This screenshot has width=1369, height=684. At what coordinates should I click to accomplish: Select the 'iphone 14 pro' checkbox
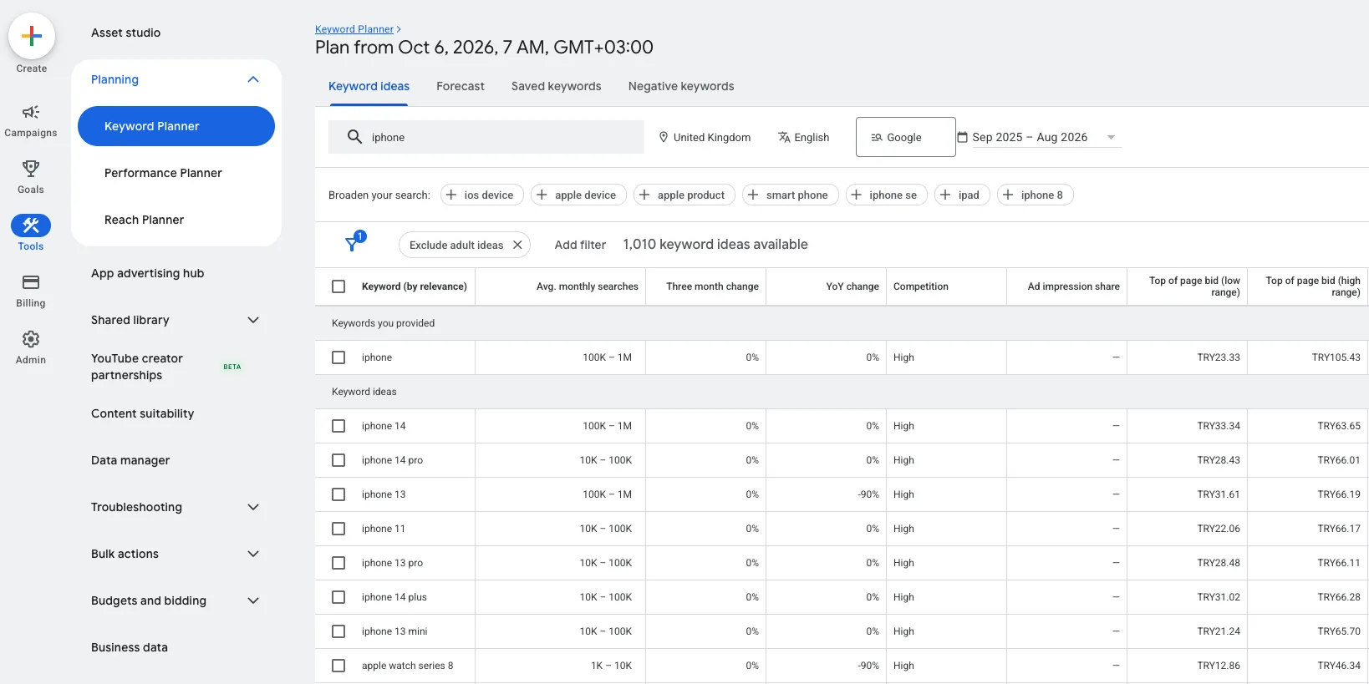[x=338, y=460]
